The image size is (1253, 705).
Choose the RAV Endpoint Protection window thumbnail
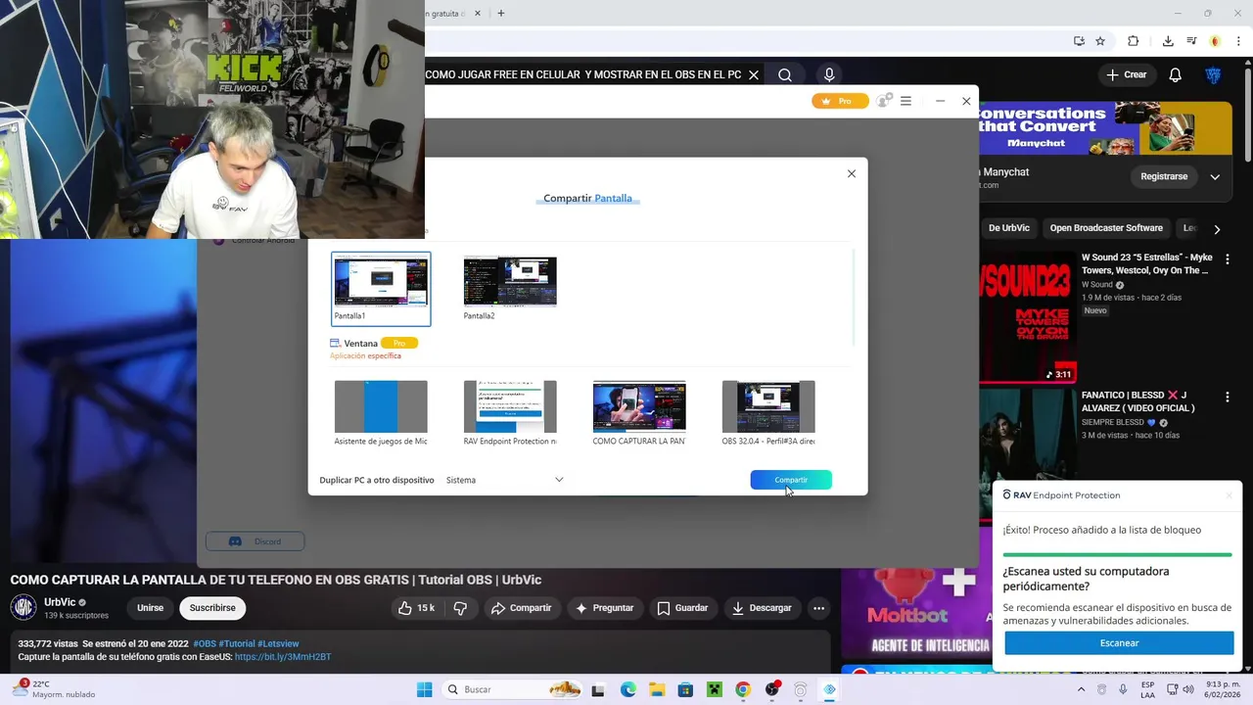tap(510, 413)
